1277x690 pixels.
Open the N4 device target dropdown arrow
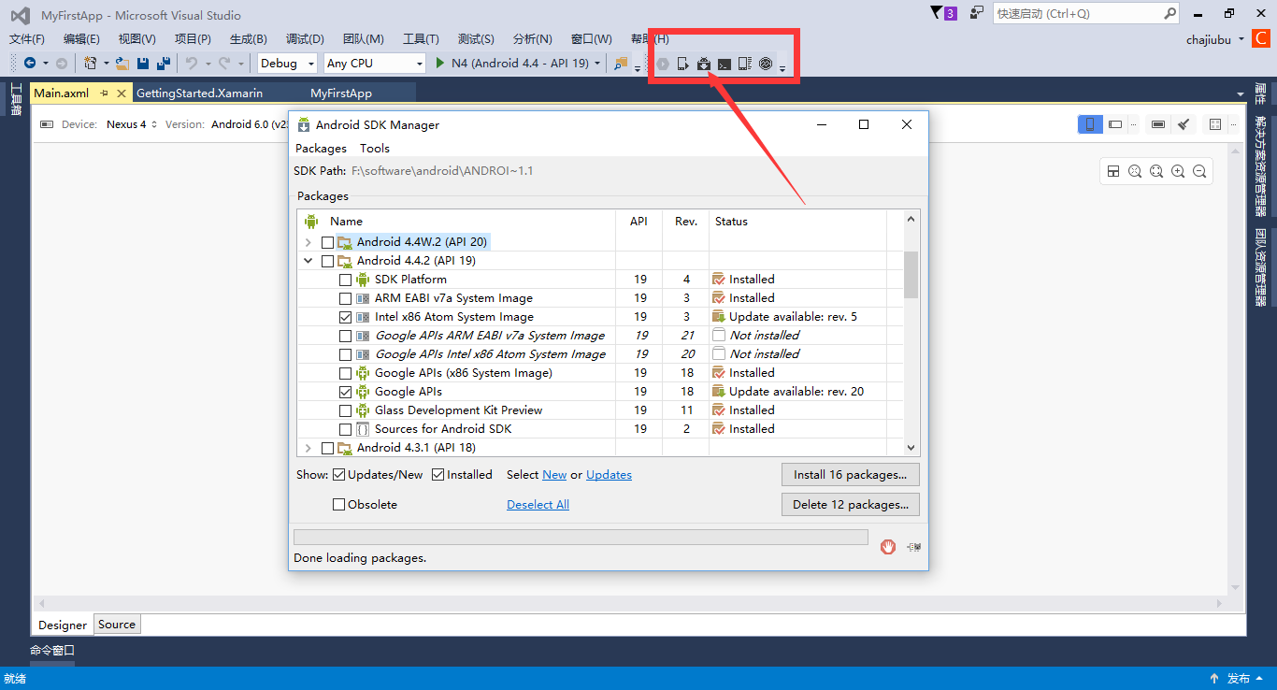click(x=597, y=64)
